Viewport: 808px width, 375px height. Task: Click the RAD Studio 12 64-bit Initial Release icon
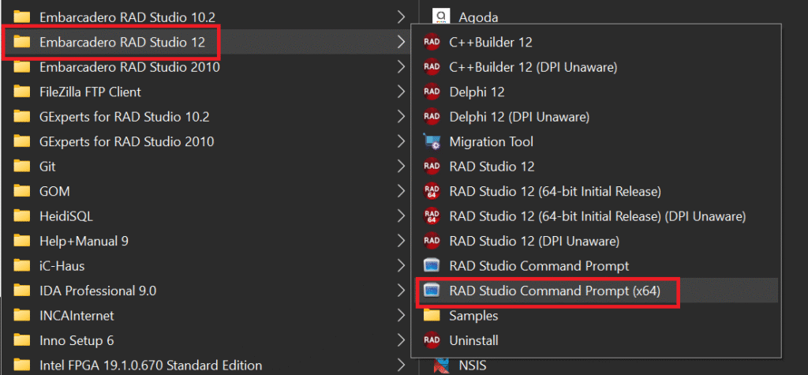(x=432, y=192)
